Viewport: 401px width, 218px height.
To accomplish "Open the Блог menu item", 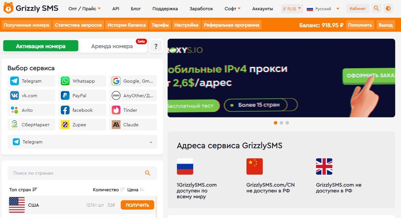I will coord(136,9).
